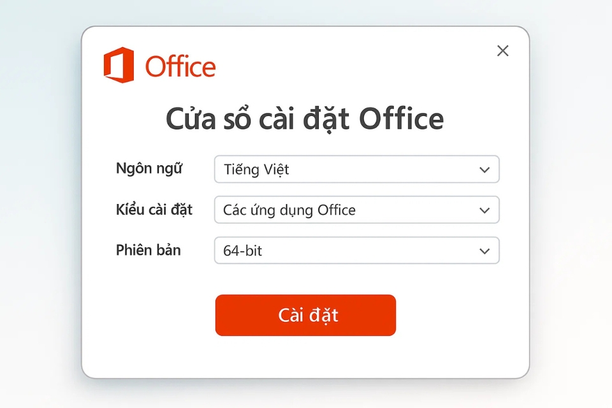Close the Office installer window
The height and width of the screenshot is (408, 612).
[502, 50]
